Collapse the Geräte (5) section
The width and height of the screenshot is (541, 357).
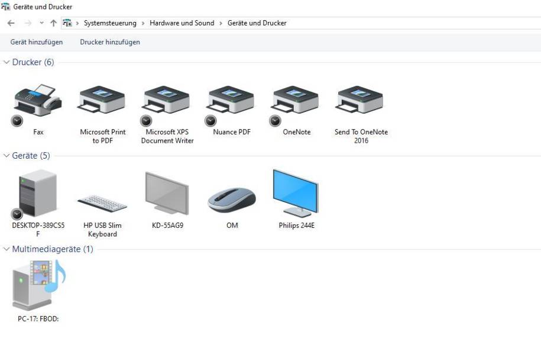click(6, 156)
